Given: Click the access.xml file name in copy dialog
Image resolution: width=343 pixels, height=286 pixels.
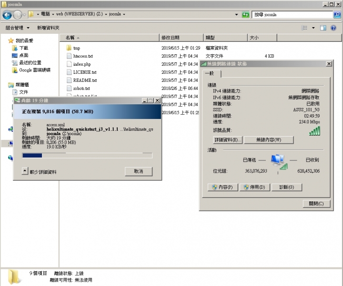Looking at the screenshot, I should 56,125.
